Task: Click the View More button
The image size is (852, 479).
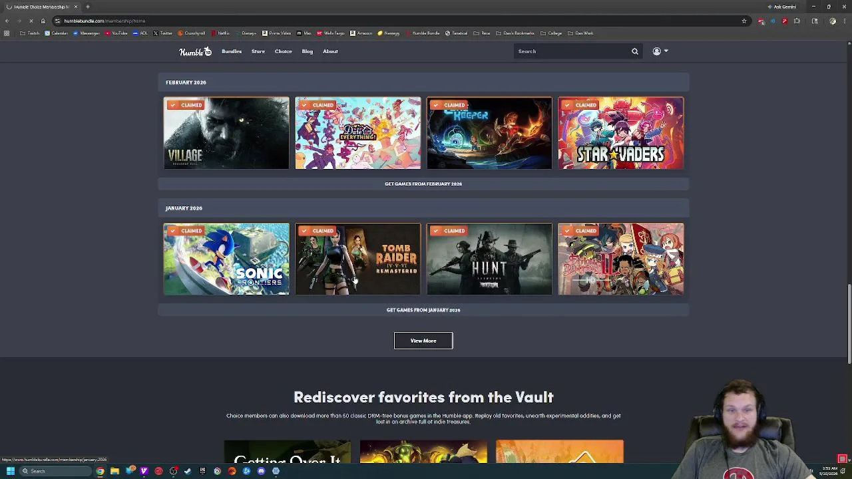Action: pyautogui.click(x=423, y=341)
